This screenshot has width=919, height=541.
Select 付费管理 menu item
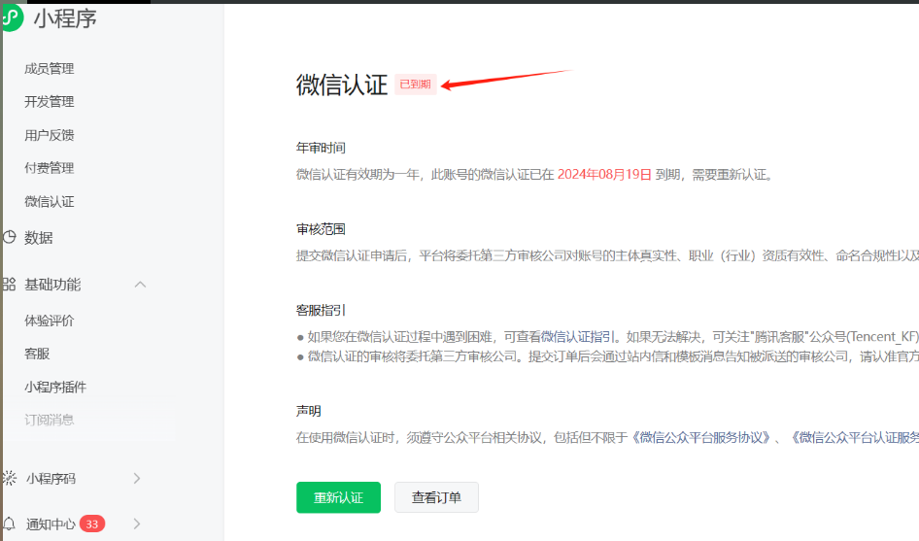point(50,168)
